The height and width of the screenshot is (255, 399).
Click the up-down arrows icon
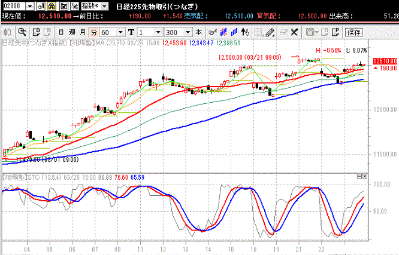pos(245,32)
